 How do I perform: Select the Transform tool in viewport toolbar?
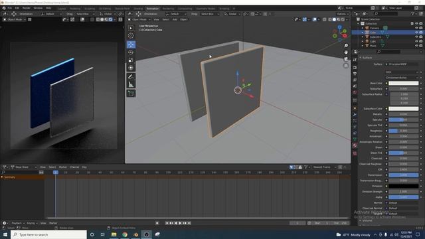click(x=131, y=68)
